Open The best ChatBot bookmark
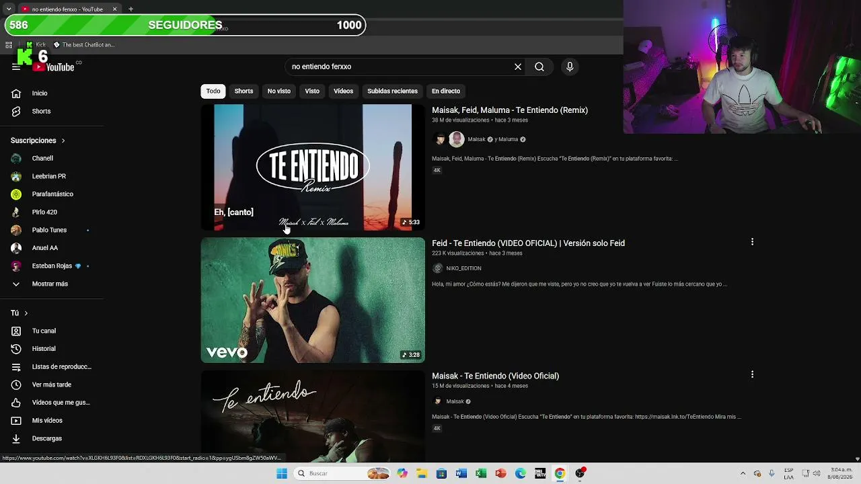 click(84, 45)
